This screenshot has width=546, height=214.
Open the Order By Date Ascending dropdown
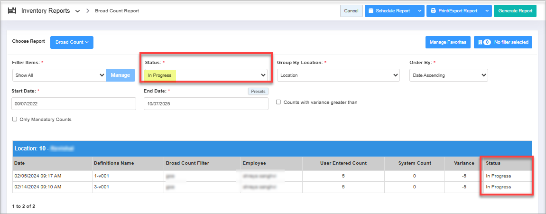point(448,75)
